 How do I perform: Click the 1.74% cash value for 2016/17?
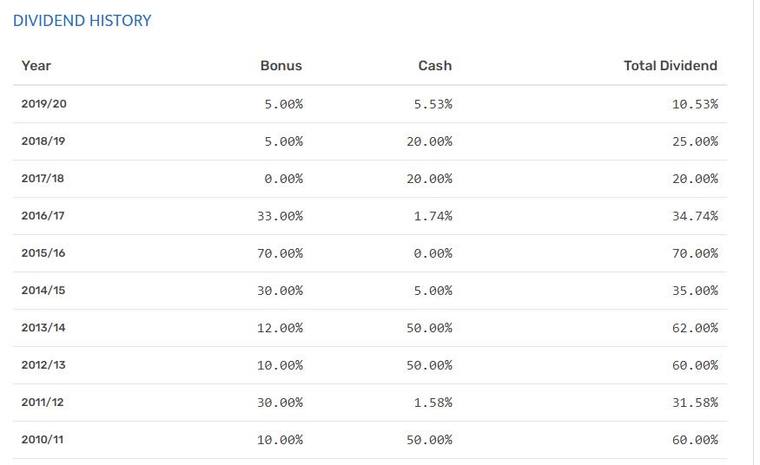pos(433,216)
